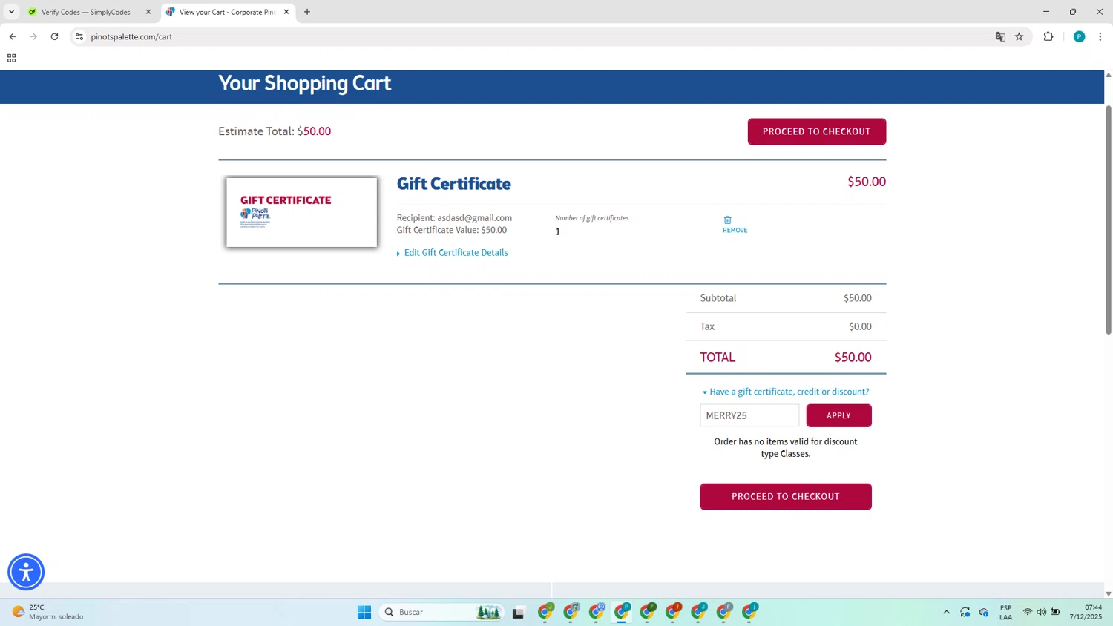Close the Verify Codes SimplyCodes tab
Screen dimensions: 1113x626
(x=148, y=12)
